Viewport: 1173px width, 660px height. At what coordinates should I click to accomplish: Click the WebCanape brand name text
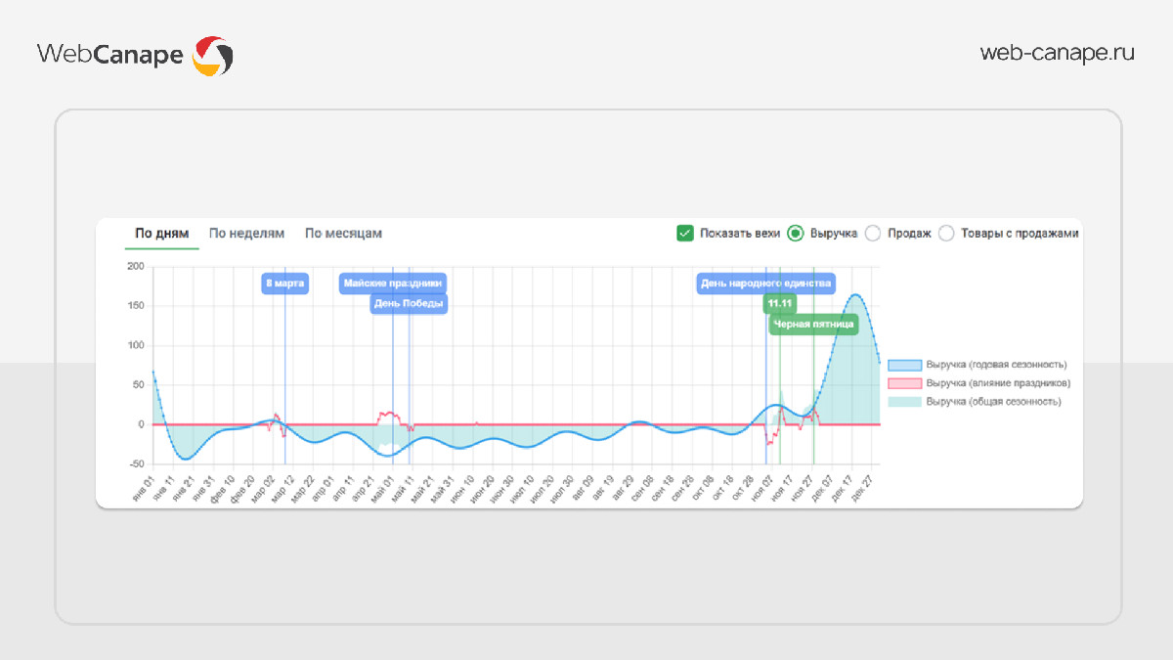tap(109, 55)
